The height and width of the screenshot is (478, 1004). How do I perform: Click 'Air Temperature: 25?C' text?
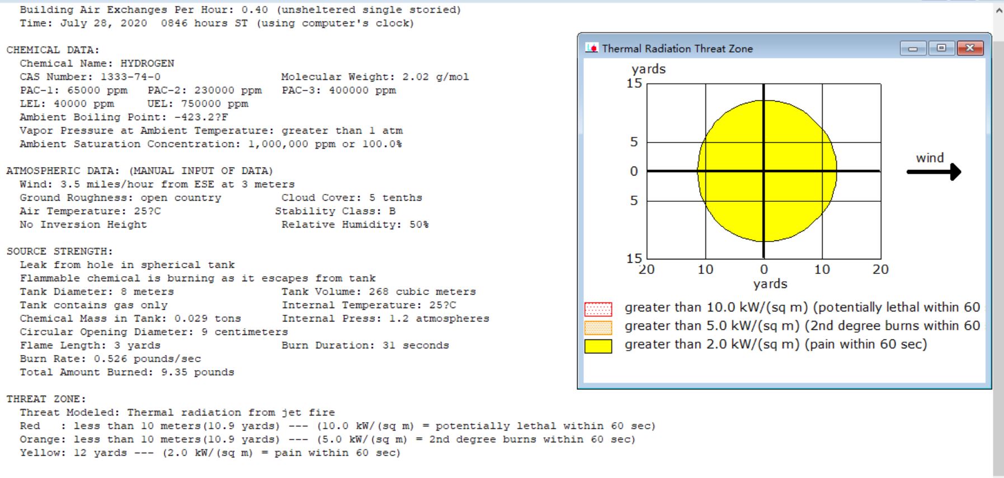pyautogui.click(x=90, y=211)
